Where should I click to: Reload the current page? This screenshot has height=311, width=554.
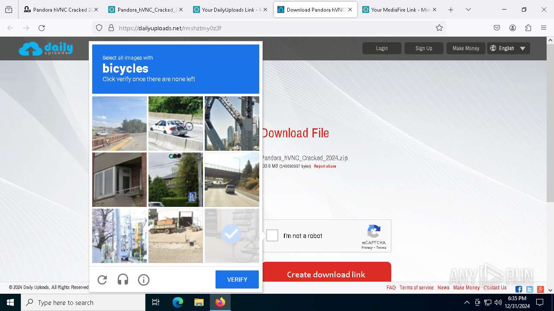pos(42,28)
